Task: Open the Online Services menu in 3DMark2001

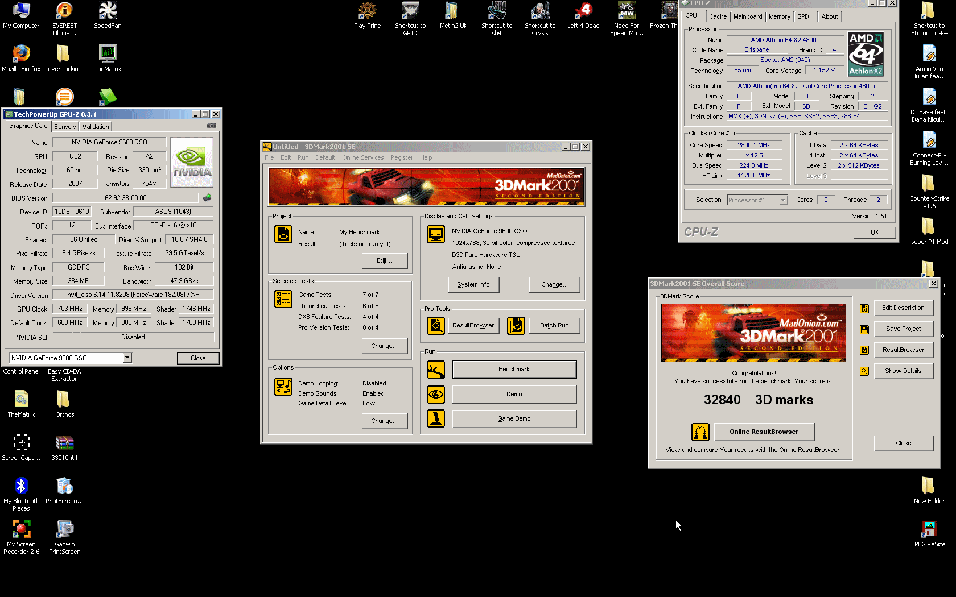Action: [x=363, y=157]
